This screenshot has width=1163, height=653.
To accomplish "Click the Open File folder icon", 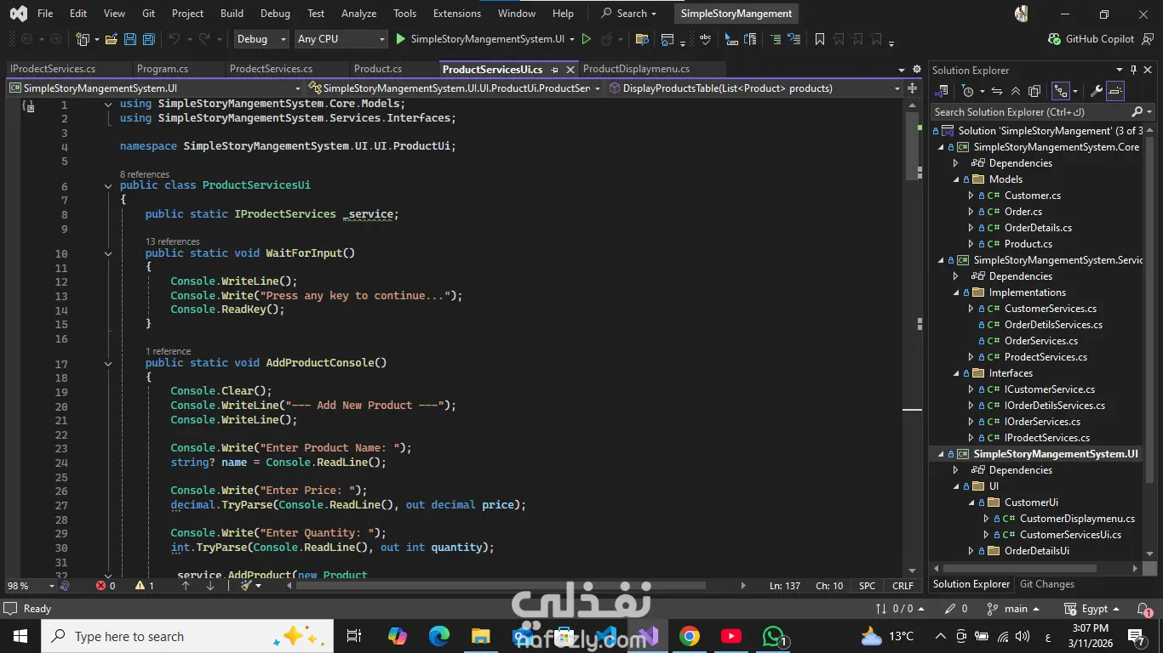I will coord(112,39).
